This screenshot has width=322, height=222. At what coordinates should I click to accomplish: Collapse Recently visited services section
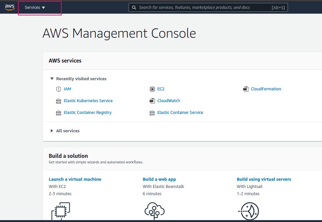(x=52, y=79)
